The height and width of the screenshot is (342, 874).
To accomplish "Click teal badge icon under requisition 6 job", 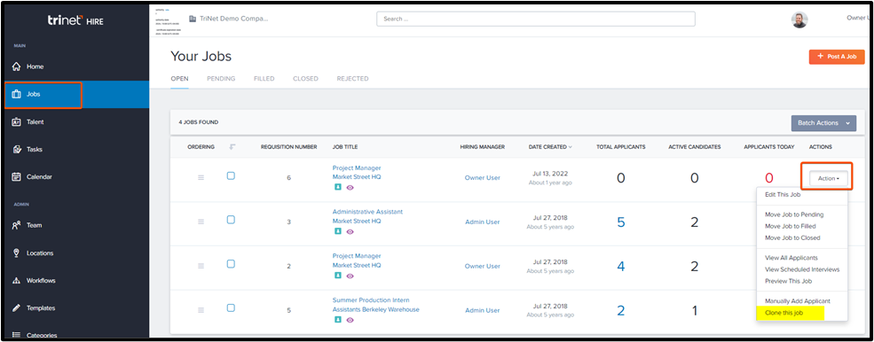I will click(x=337, y=188).
